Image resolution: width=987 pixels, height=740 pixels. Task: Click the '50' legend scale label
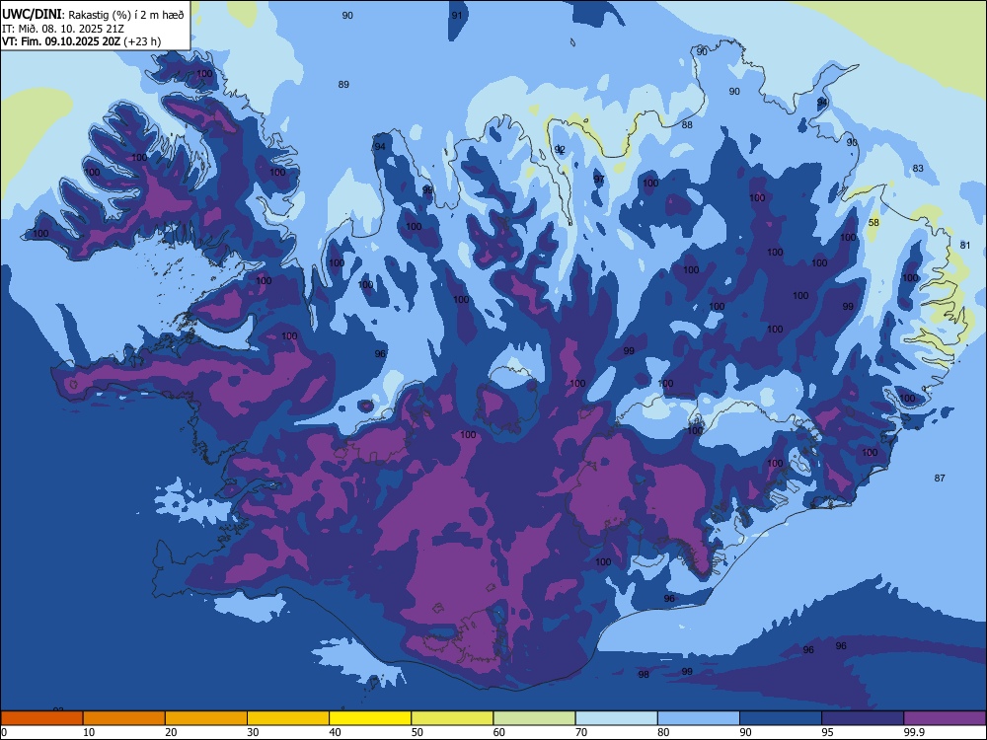pyautogui.click(x=418, y=732)
